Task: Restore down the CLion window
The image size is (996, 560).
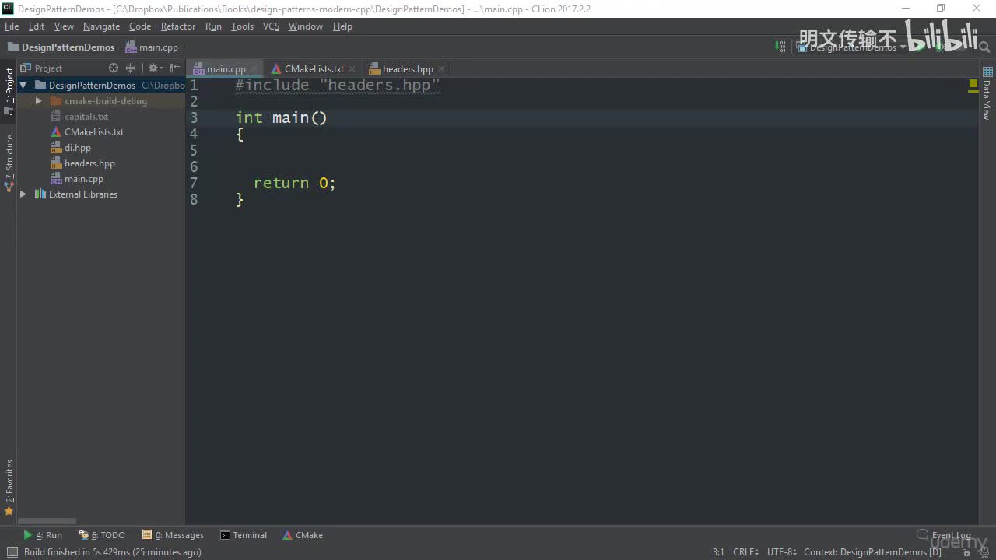Action: click(941, 9)
